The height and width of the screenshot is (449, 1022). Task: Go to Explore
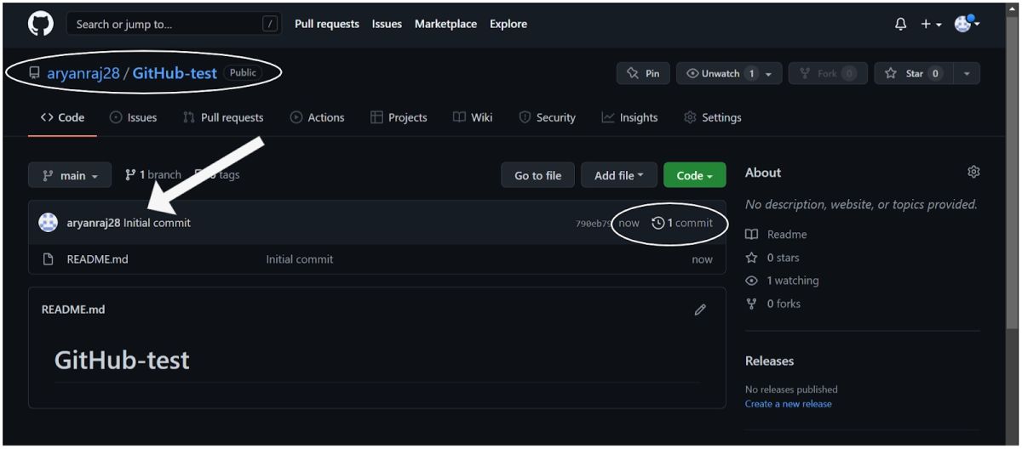(508, 24)
